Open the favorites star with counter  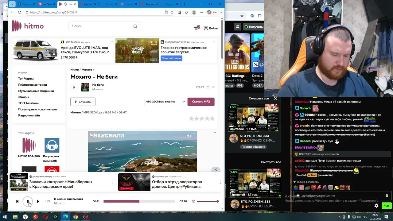tap(196, 28)
